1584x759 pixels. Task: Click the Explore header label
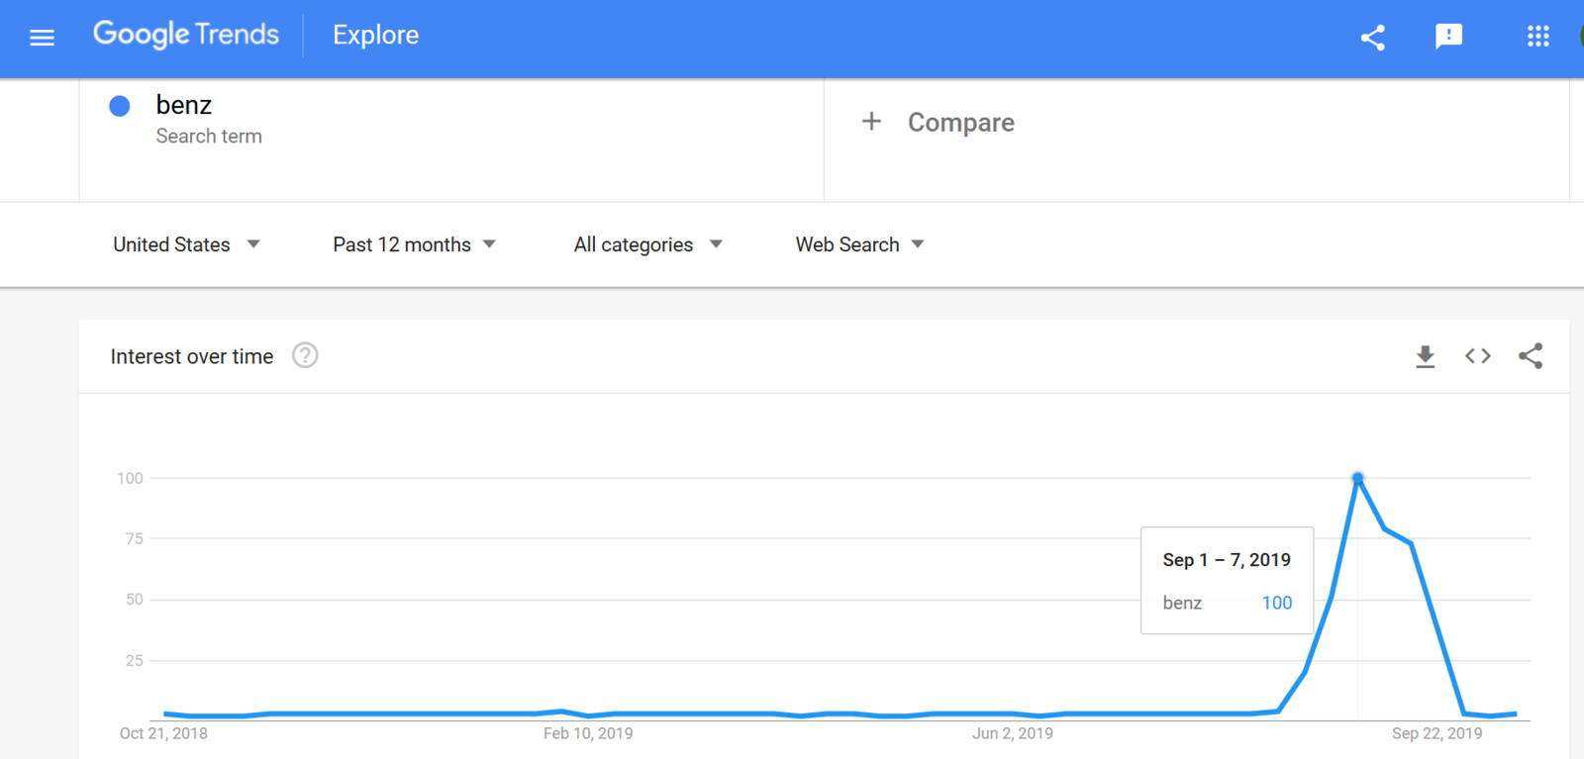point(375,36)
